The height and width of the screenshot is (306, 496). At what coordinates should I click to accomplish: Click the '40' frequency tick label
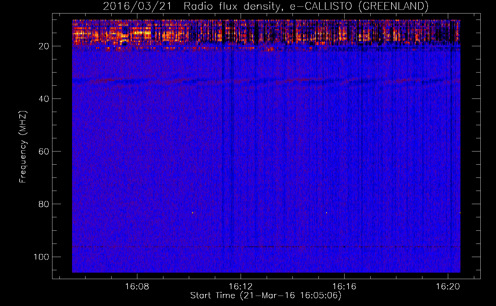[44, 99]
